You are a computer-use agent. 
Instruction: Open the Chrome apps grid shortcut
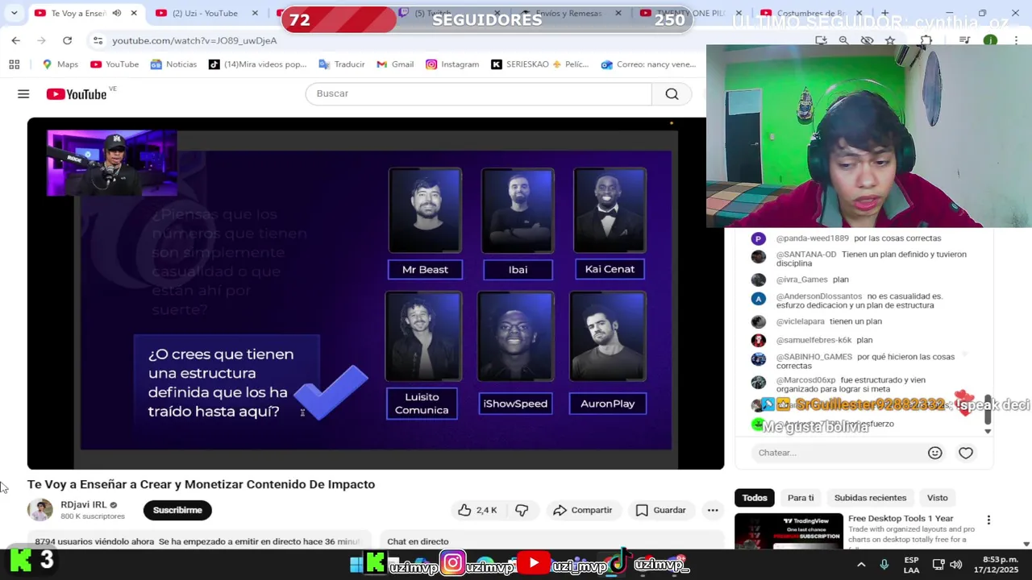pos(14,64)
